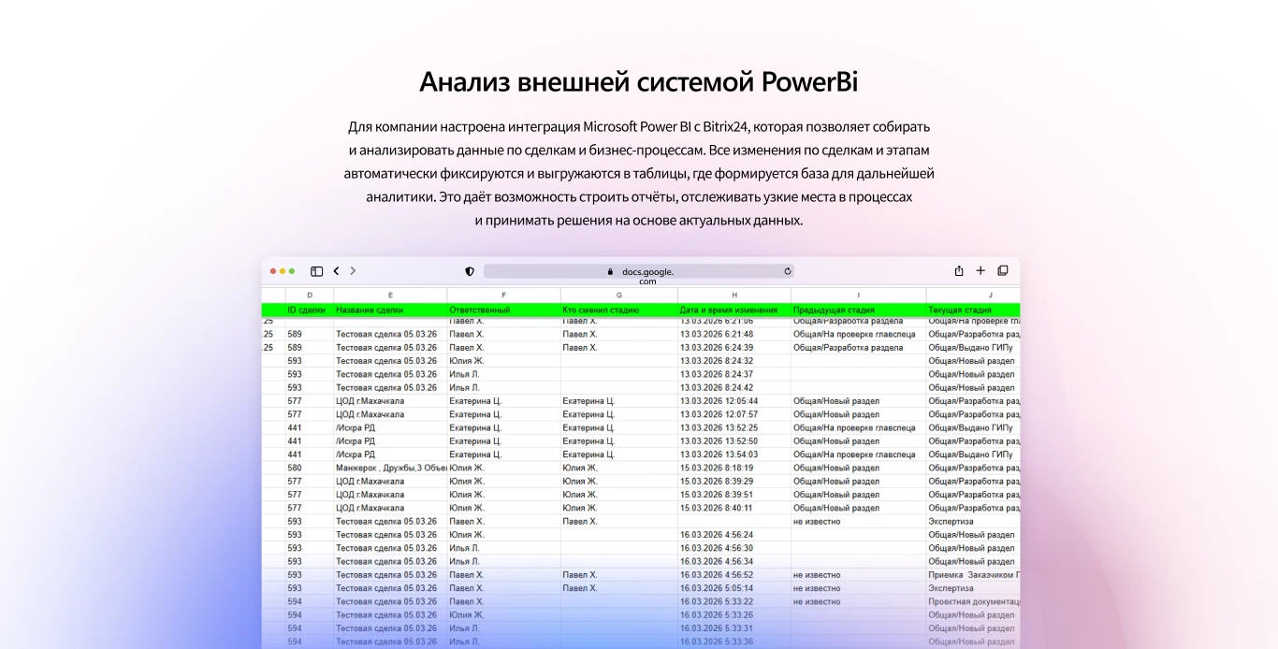Show the tab overview icon
1278x649 pixels.
pyautogui.click(x=1003, y=271)
